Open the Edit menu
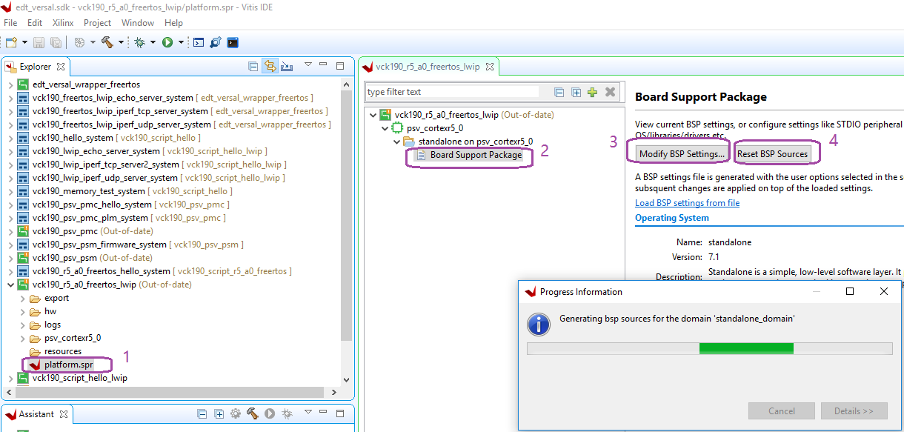 pyautogui.click(x=35, y=23)
